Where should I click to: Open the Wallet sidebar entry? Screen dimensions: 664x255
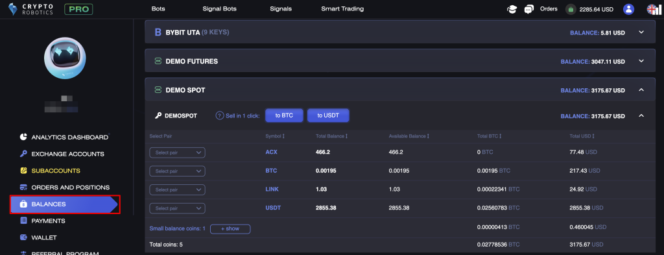(x=38, y=237)
